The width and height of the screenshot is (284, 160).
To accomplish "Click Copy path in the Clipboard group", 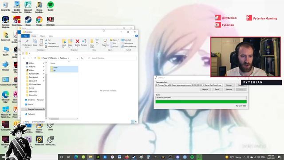I will [51, 44].
